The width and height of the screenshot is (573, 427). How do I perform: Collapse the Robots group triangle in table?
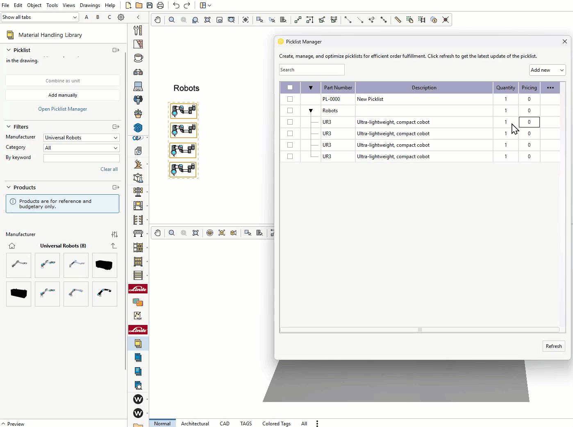311,111
